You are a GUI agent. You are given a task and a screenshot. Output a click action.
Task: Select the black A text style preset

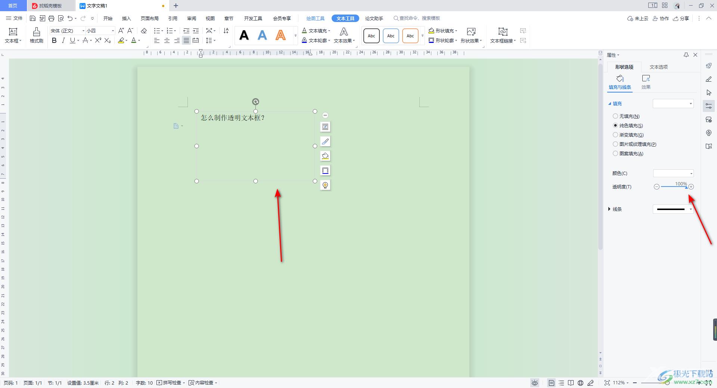244,35
